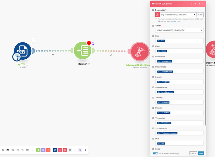Collapse the Mva field with its square
The width and height of the screenshot is (215, 157).
[153, 138]
